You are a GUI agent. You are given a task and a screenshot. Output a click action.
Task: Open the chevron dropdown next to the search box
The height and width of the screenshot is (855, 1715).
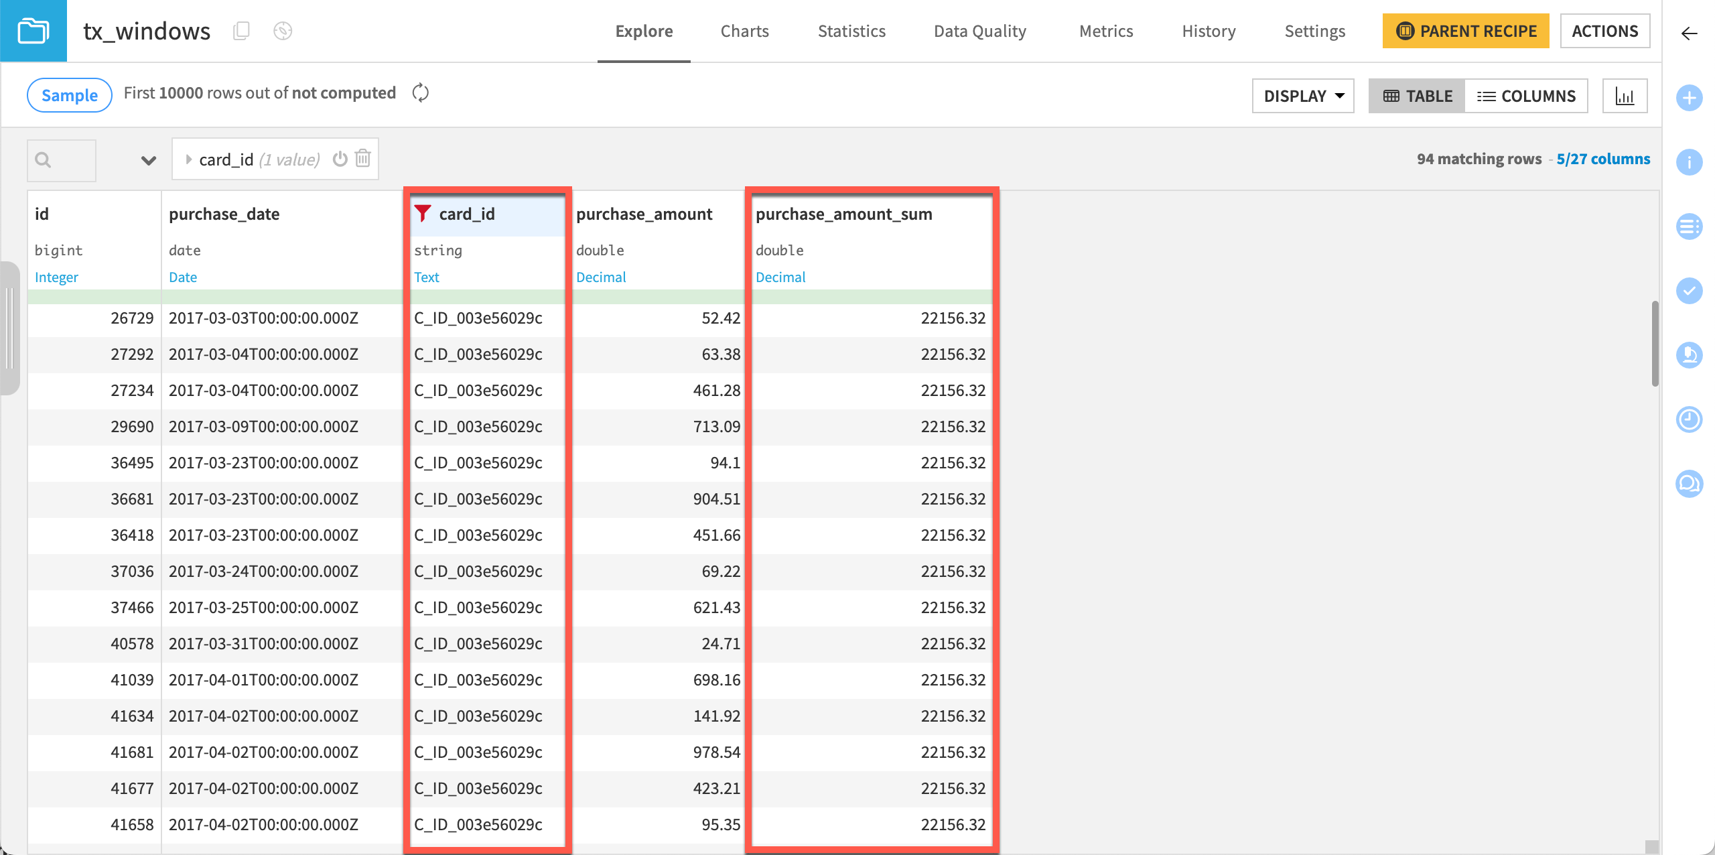point(147,160)
